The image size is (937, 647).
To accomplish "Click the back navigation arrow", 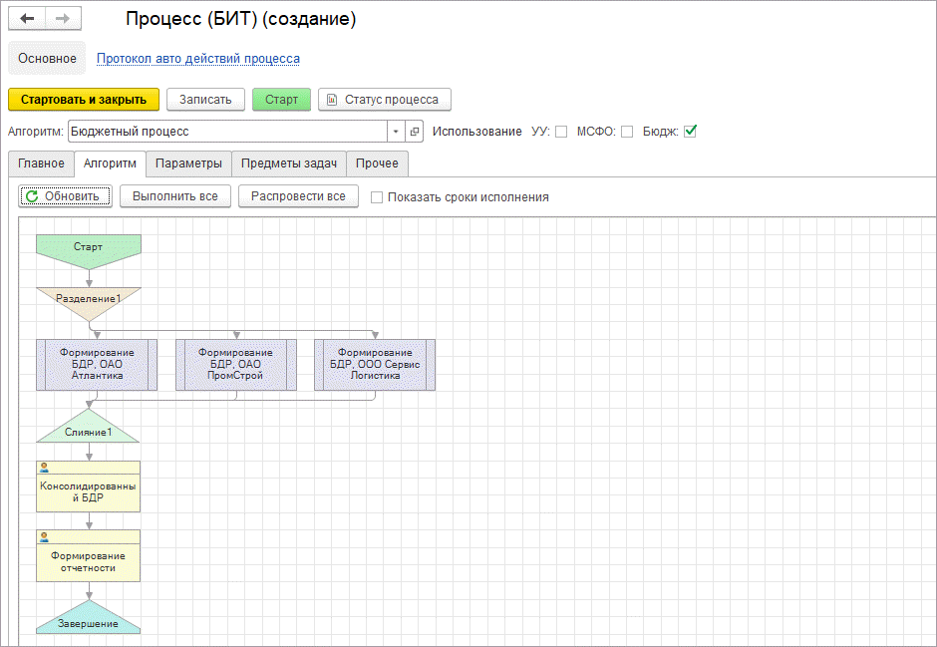I will [x=27, y=19].
